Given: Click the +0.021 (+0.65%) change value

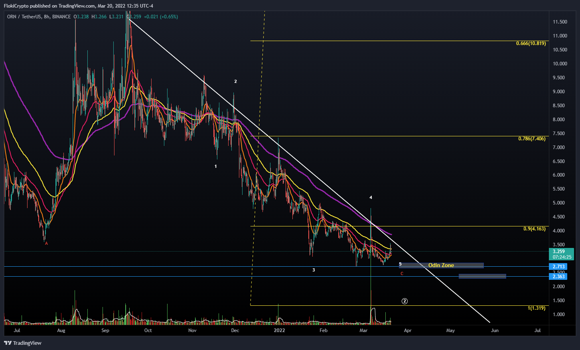Looking at the screenshot, I should coord(161,17).
